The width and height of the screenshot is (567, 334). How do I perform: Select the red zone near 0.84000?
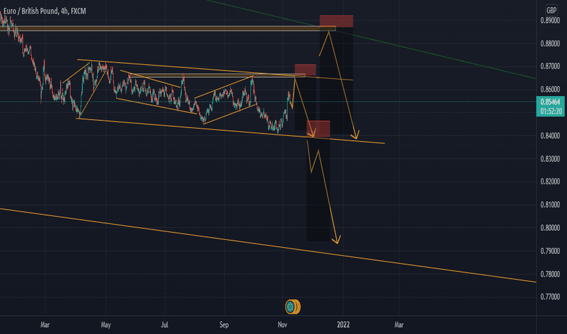pyautogui.click(x=318, y=129)
